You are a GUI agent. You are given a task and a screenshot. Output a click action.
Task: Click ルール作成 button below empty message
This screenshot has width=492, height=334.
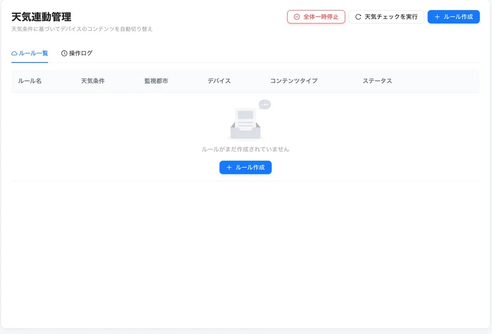246,168
